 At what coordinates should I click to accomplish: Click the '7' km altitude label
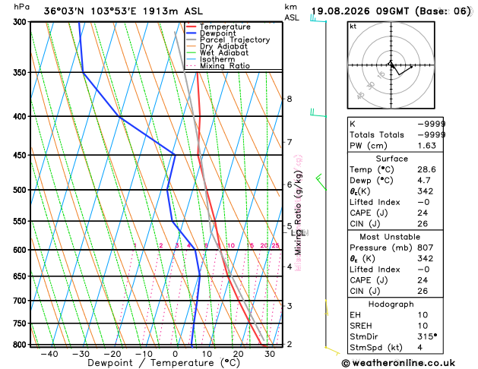pos(290,142)
